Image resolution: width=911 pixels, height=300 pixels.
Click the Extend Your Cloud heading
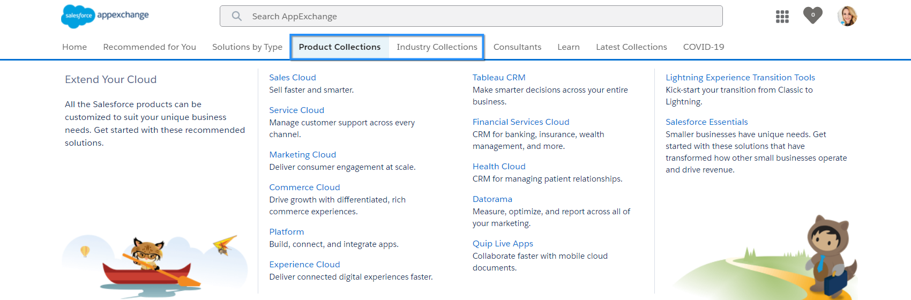(111, 79)
